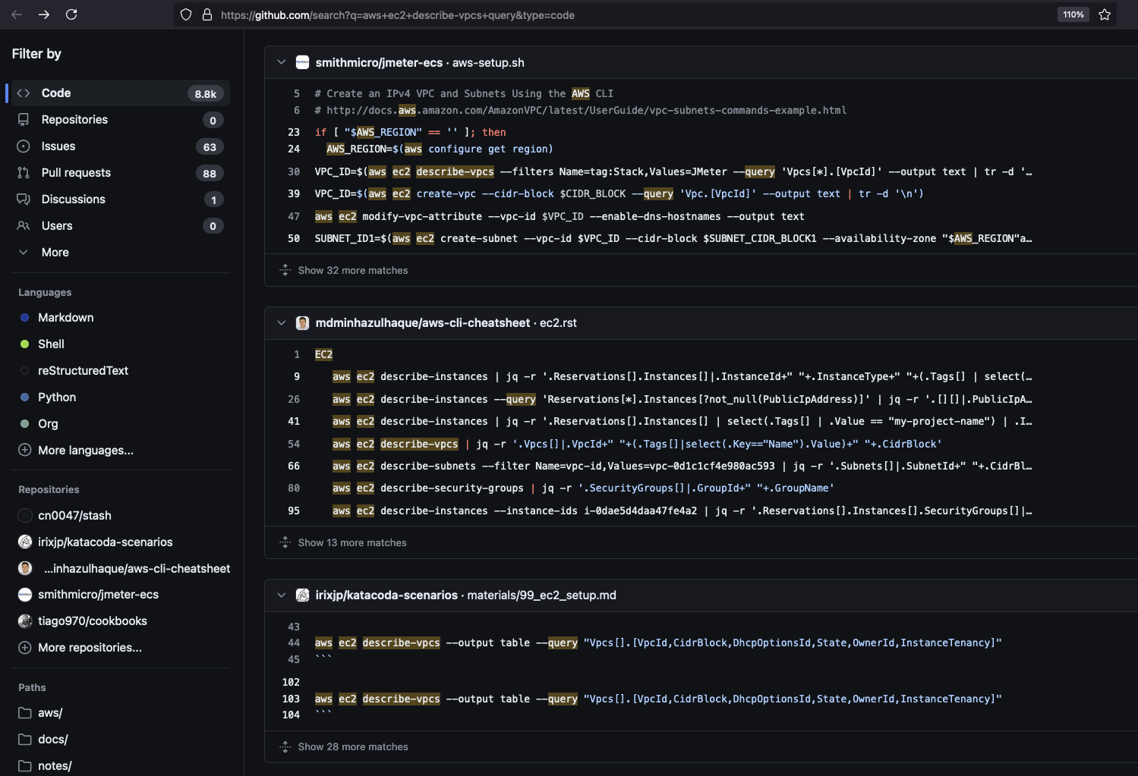1138x776 pixels.
Task: Click the Markdown blue color dot
Action: (x=24, y=318)
